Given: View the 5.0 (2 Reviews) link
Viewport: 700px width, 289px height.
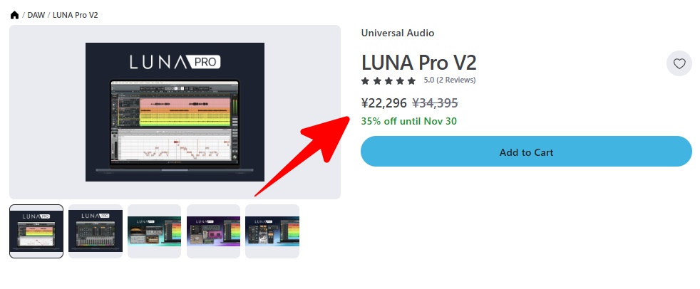Looking at the screenshot, I should click(x=450, y=80).
